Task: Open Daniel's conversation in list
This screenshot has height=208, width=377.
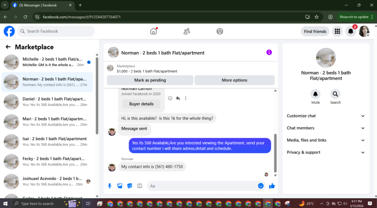Action: 47,102
